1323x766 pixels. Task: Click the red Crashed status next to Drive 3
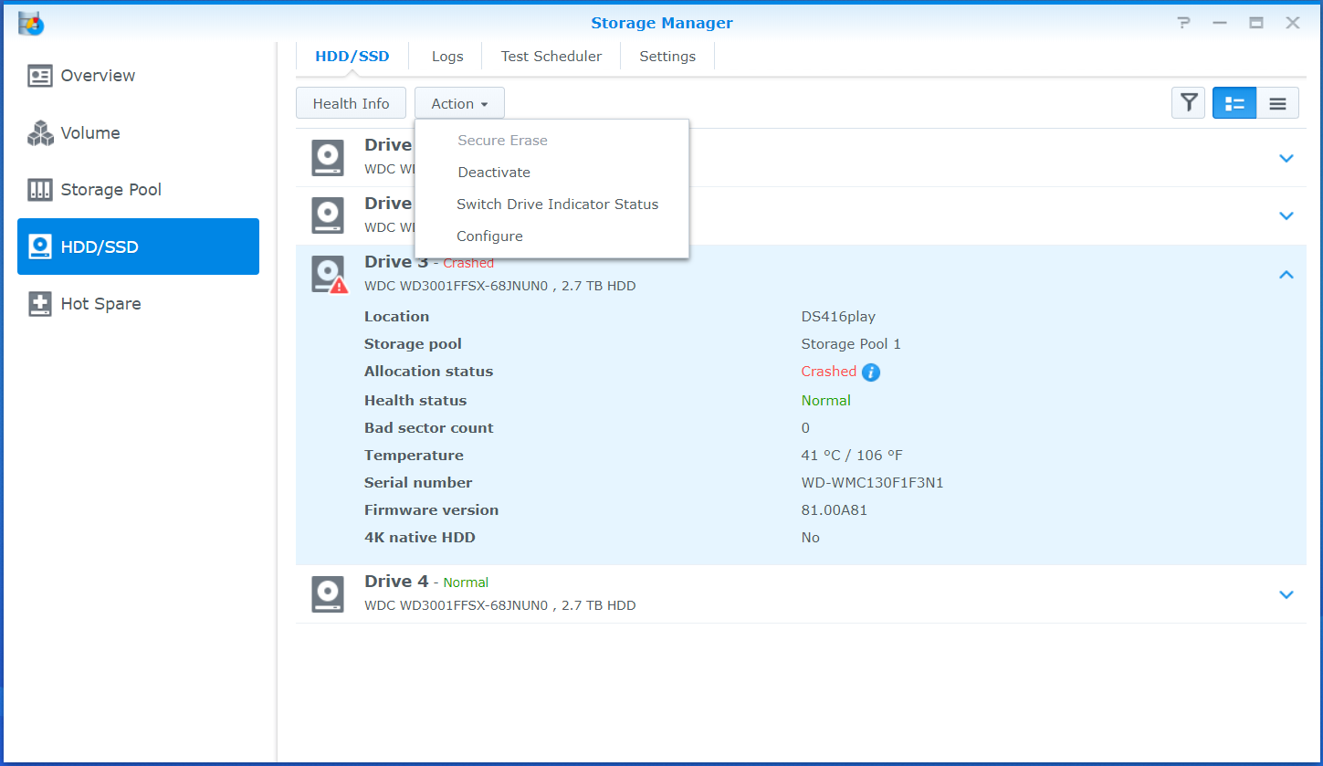click(468, 263)
